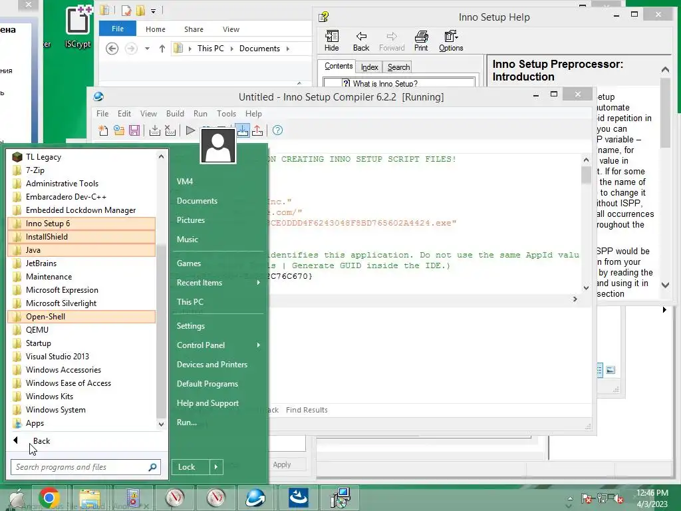This screenshot has height=511, width=681.
Task: Expand the breadcrumb arrow after Documents
Action: tap(288, 49)
